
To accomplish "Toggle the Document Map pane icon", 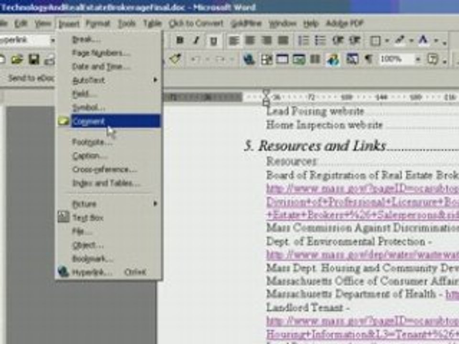I will pos(352,59).
